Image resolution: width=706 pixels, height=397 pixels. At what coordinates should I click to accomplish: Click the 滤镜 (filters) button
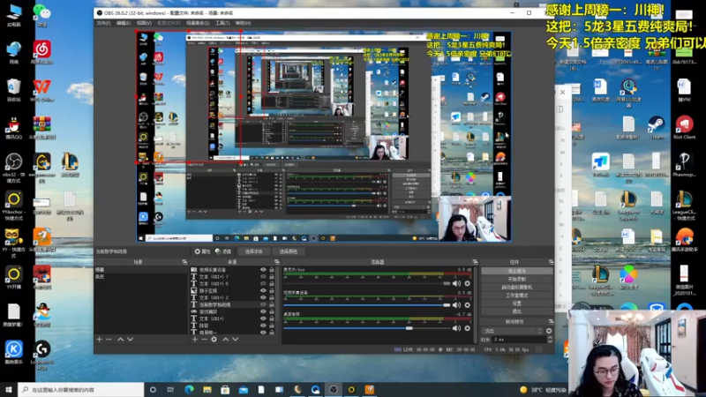tap(223, 251)
